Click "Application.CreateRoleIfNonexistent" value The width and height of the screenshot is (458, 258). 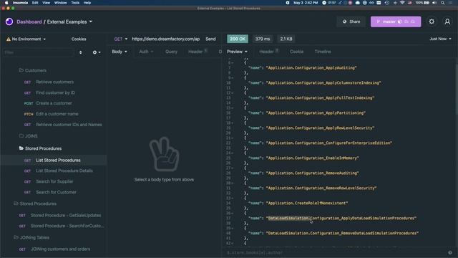pos(307,204)
